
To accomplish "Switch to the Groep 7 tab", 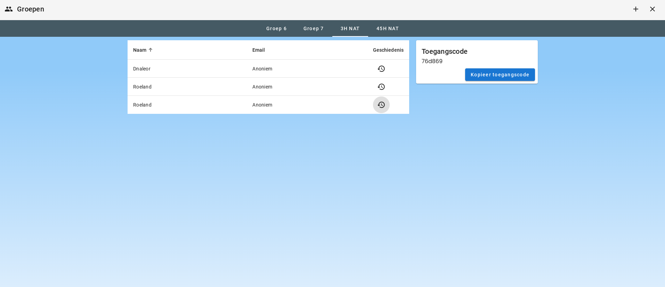I will coord(313,28).
